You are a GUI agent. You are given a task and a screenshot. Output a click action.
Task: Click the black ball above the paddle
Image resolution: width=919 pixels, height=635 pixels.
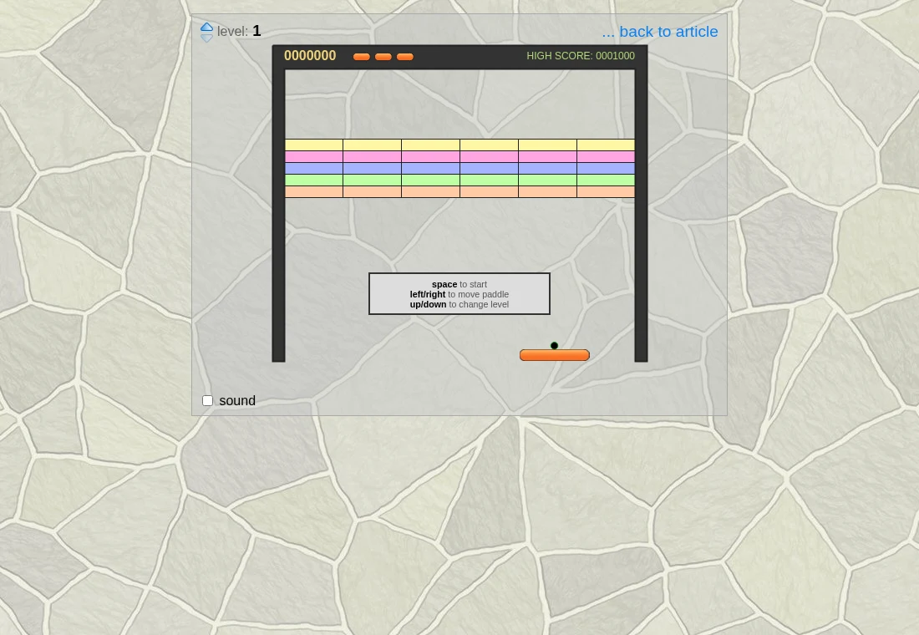pyautogui.click(x=555, y=346)
